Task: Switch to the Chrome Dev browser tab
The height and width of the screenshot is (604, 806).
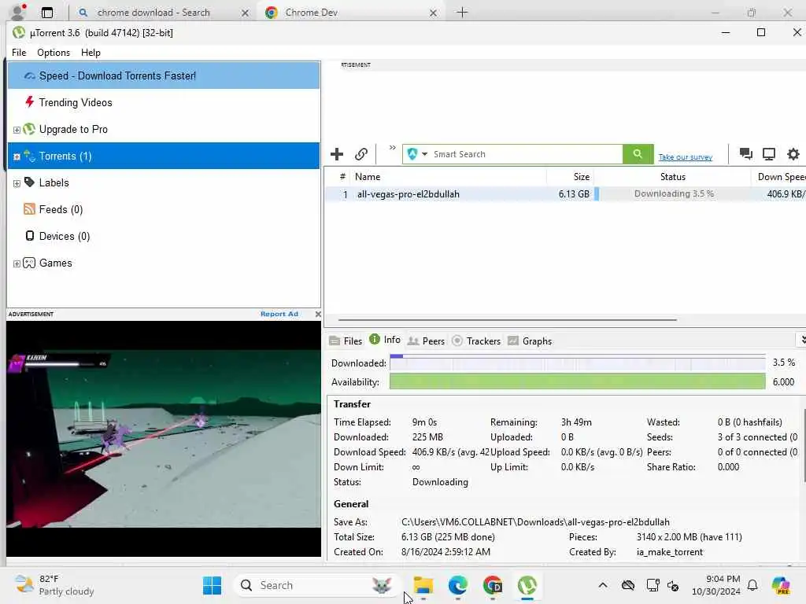Action: (350, 13)
